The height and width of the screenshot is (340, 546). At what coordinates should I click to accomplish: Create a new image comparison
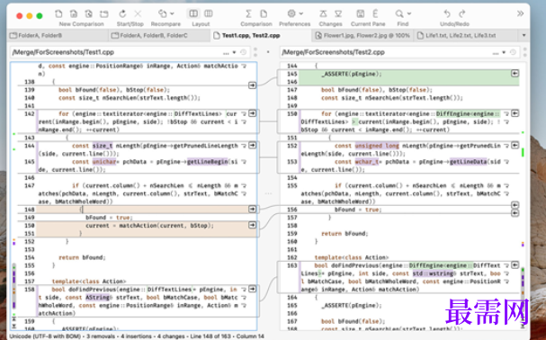88,13
